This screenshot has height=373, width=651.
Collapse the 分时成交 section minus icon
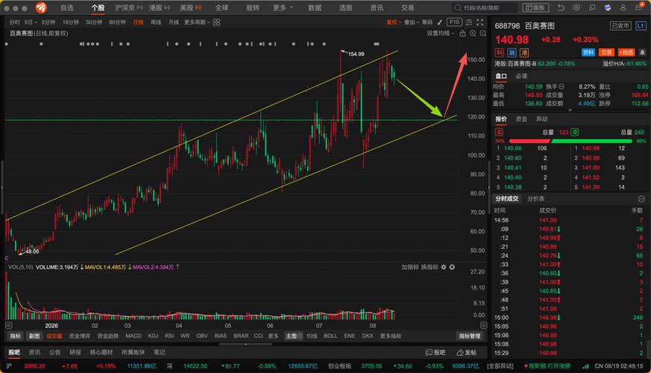(641, 198)
